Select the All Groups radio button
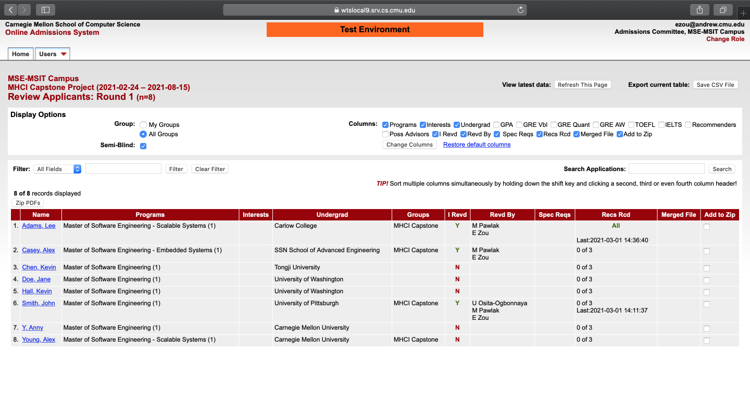Screen dimensions: 750x403 143,134
